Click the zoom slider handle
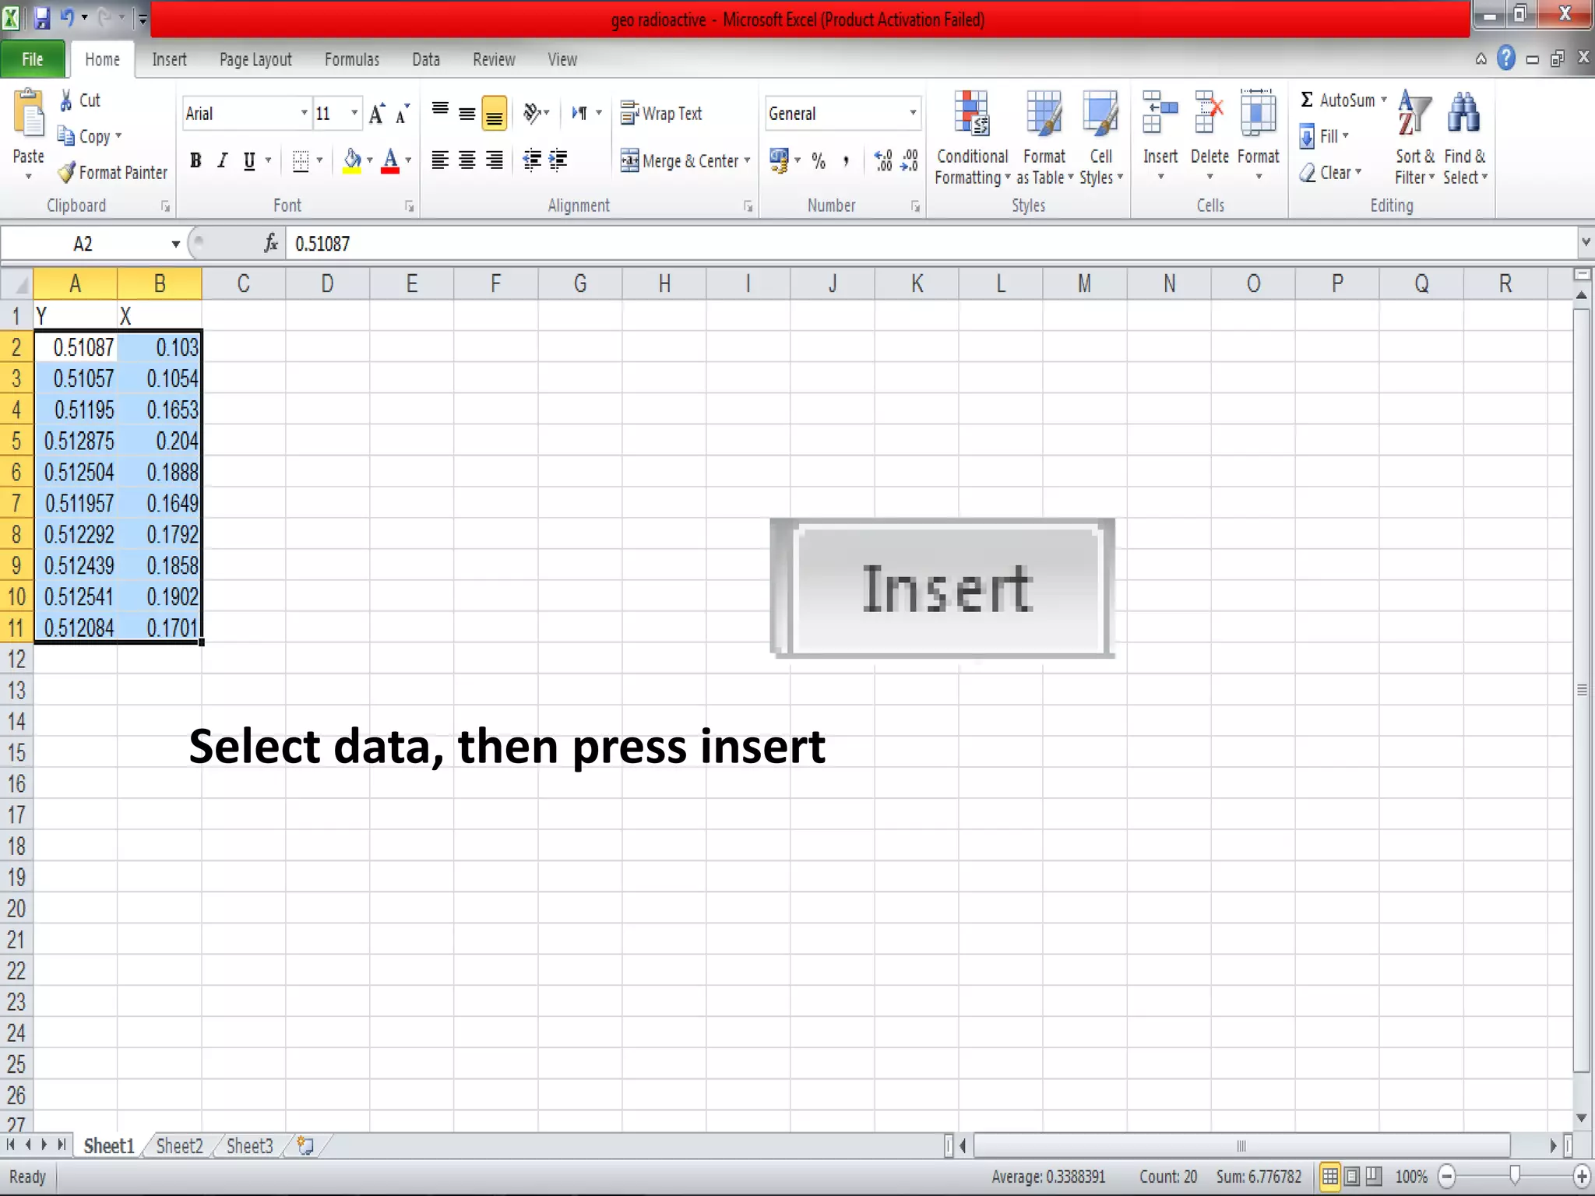This screenshot has width=1595, height=1196. 1515,1176
